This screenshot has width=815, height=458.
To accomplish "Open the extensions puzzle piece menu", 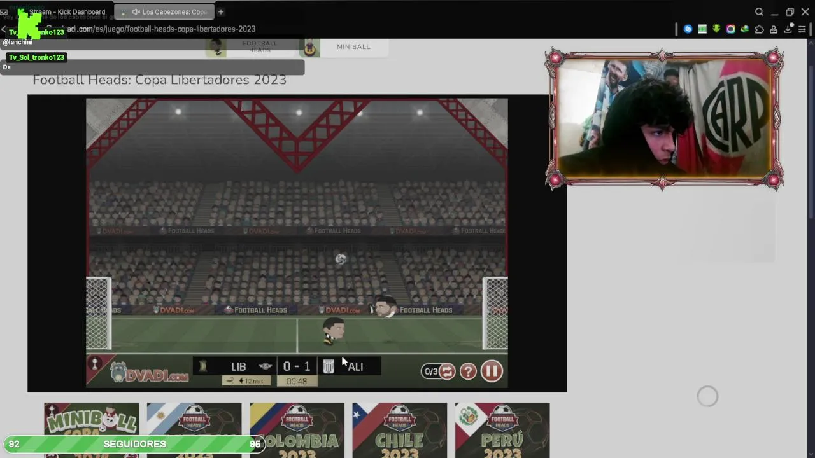I will pyautogui.click(x=759, y=29).
